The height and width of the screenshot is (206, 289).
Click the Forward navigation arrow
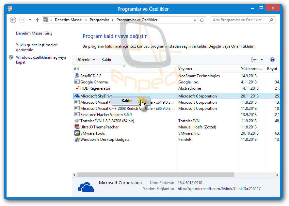23,20
